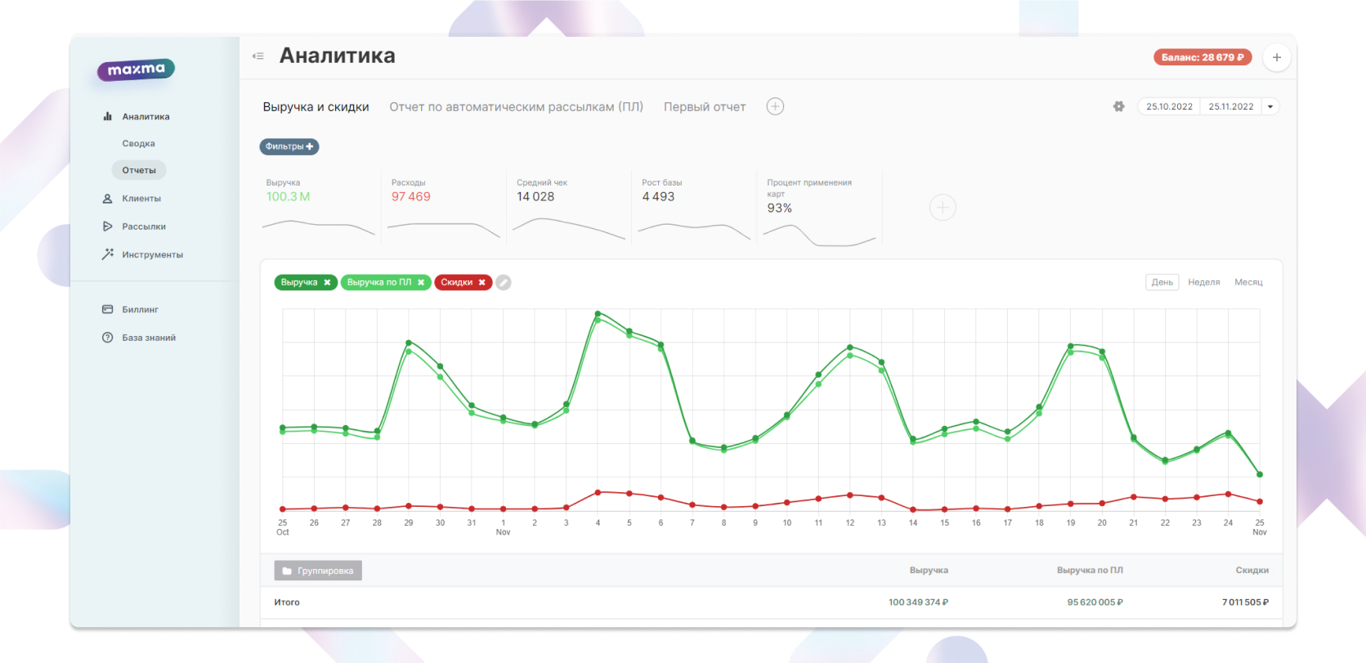The image size is (1366, 663).
Task: Add a new report tab with plus icon
Action: [x=775, y=106]
